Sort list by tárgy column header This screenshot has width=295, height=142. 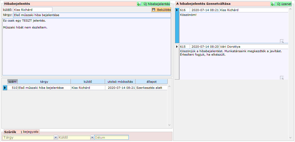[44, 82]
